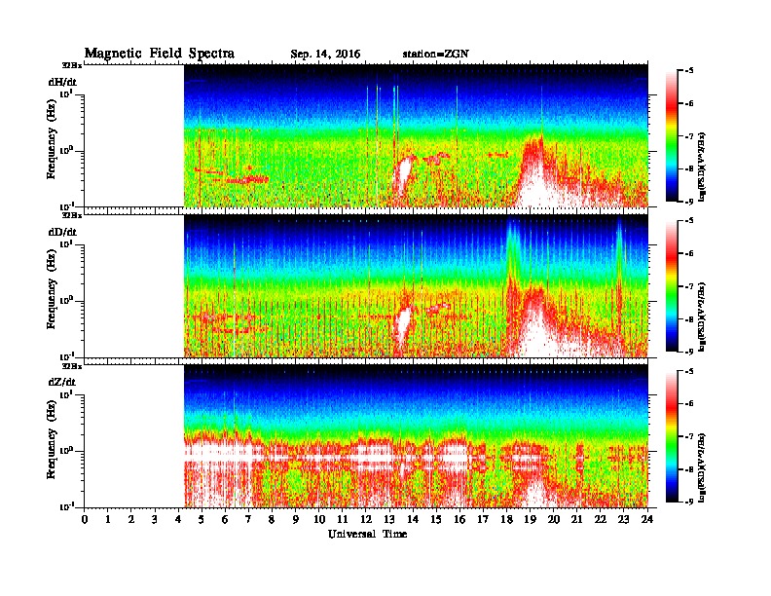Click the "Magnetic Field Spectra" title
The width and height of the screenshot is (771, 596).
pyautogui.click(x=160, y=54)
